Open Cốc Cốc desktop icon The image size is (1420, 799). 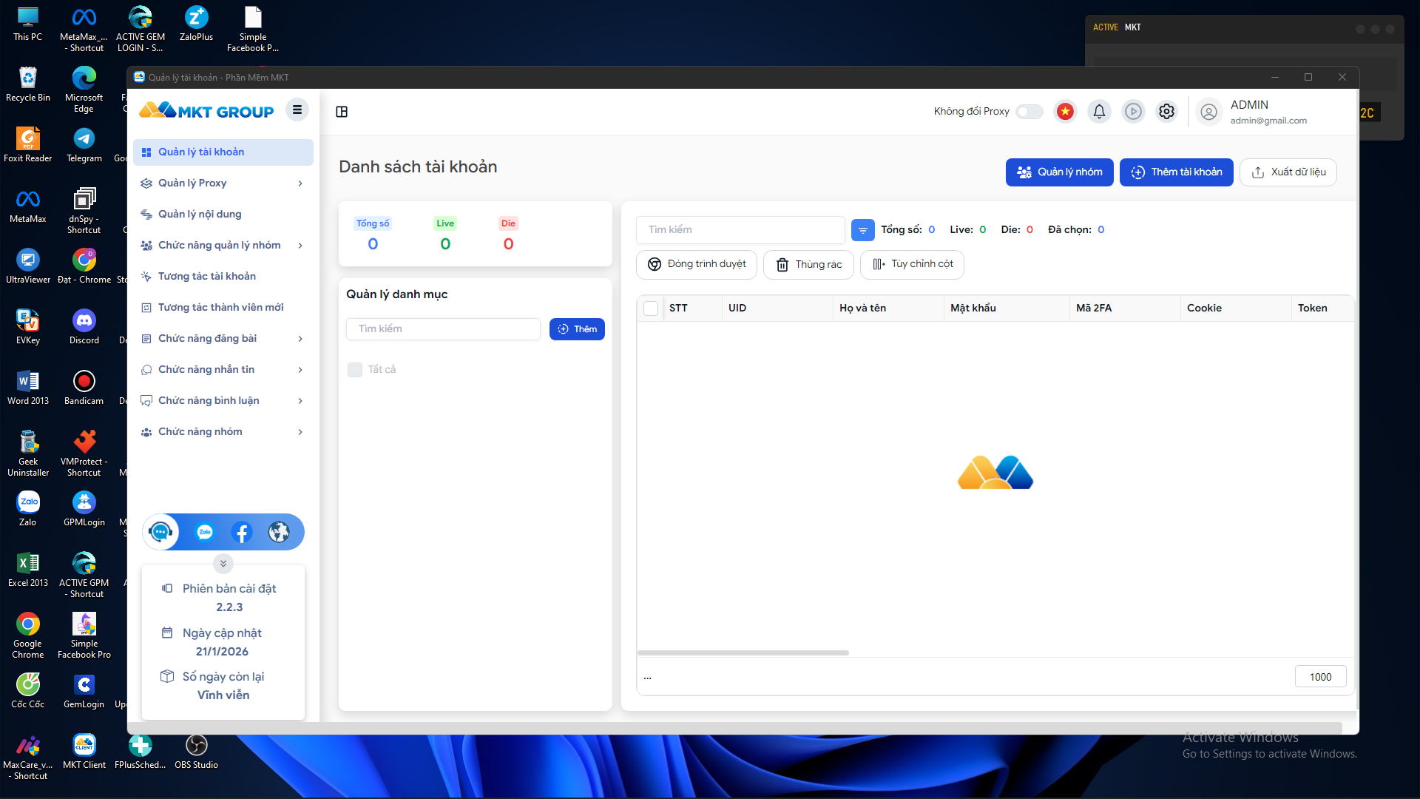click(x=27, y=690)
